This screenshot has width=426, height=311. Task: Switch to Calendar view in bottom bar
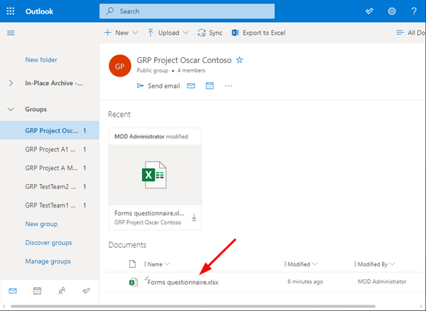37,291
